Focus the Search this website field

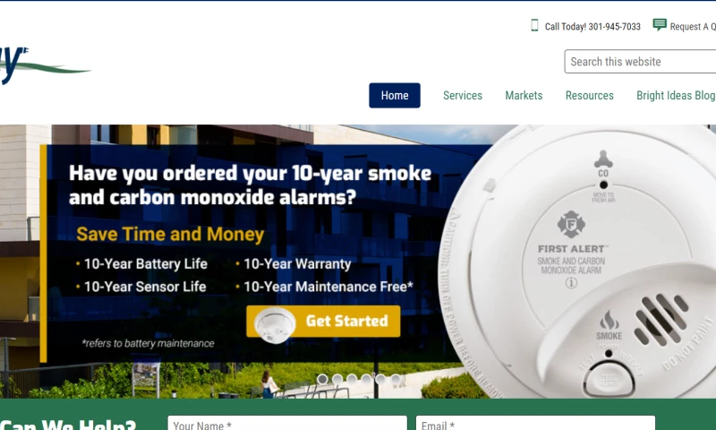point(640,62)
